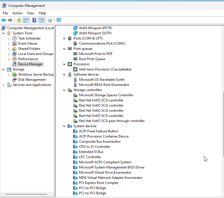Image resolution: width=224 pixels, height=198 pixels.
Task: Click the Update device driver toolbar icon
Action: (x=50, y=20)
